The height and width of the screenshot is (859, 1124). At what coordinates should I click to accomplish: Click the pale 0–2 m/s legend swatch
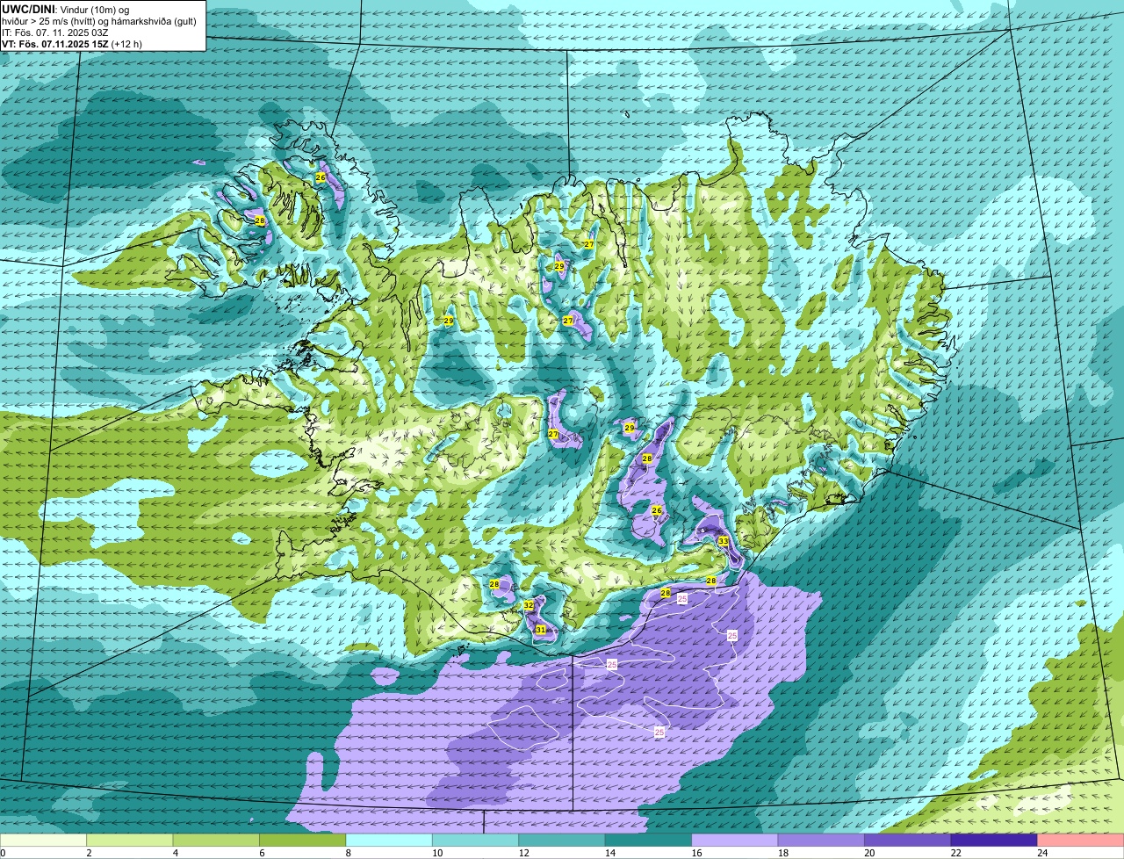(x=44, y=841)
